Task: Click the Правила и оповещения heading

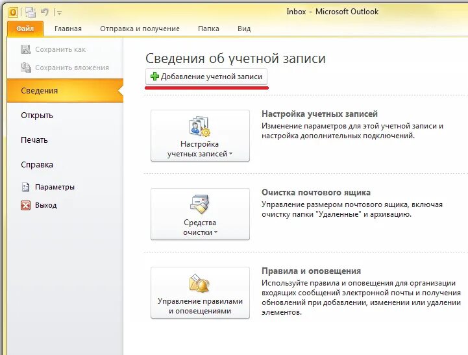Action: click(311, 271)
